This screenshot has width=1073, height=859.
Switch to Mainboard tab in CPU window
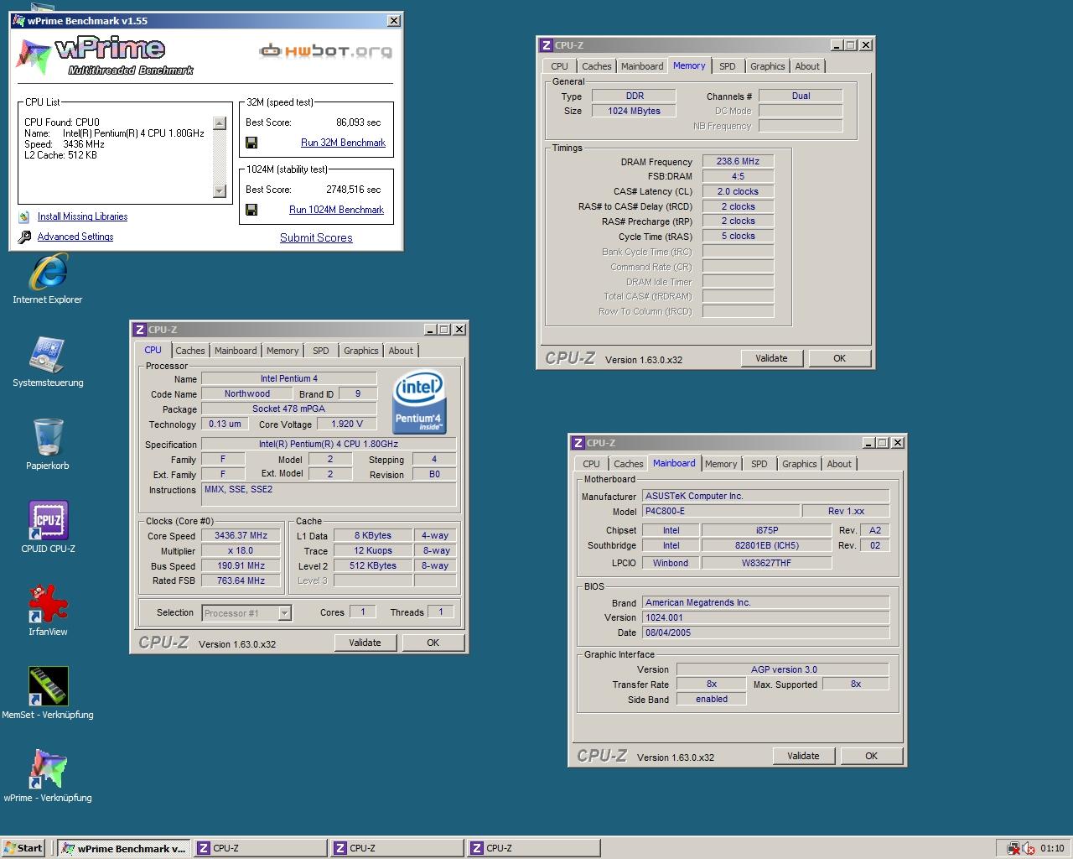coord(236,351)
